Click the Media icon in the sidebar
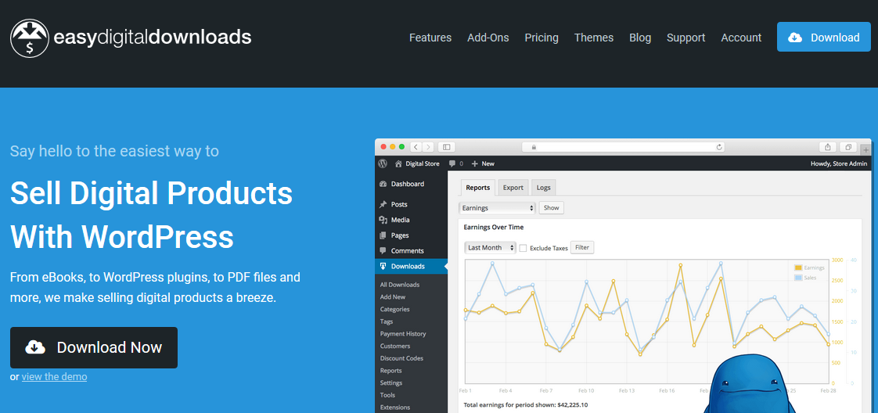Screen dimensions: 878x413 [x=383, y=220]
